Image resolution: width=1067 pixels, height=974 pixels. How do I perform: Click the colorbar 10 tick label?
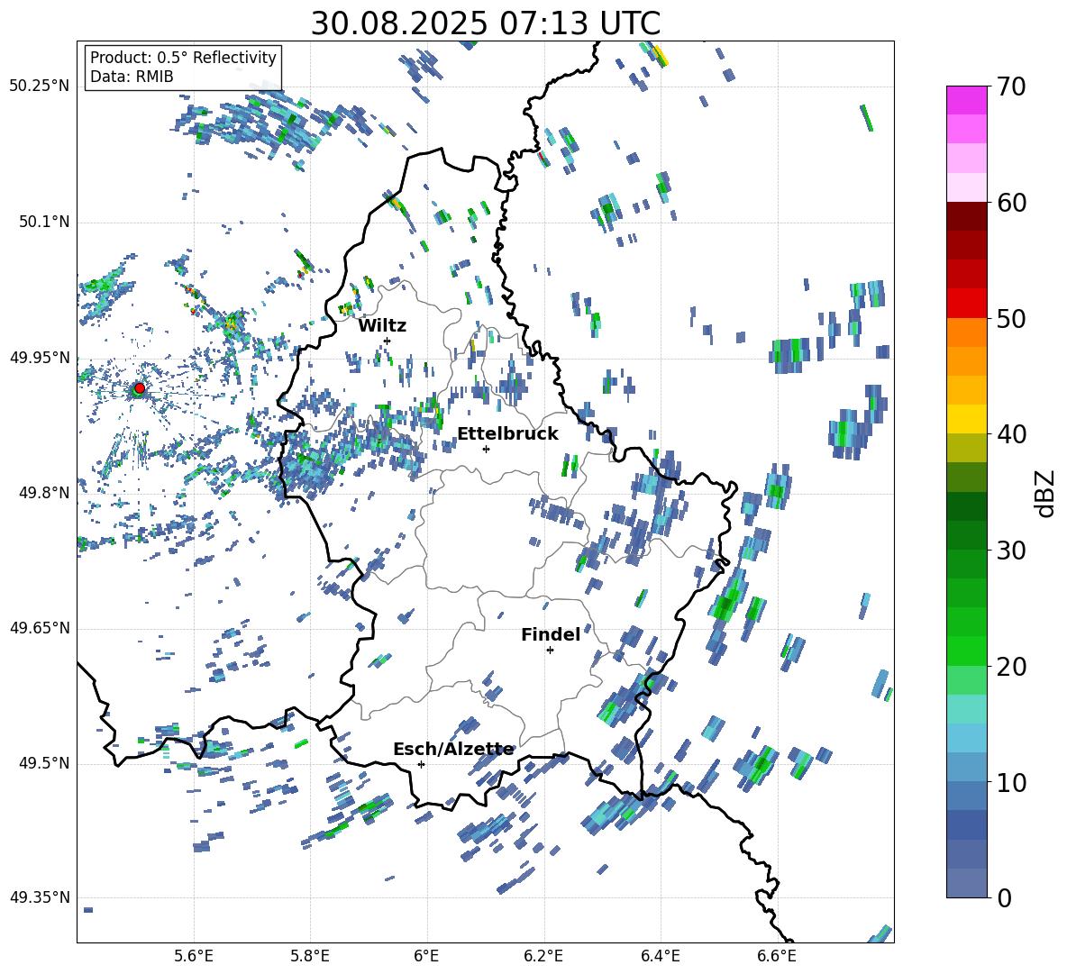(x=1011, y=782)
